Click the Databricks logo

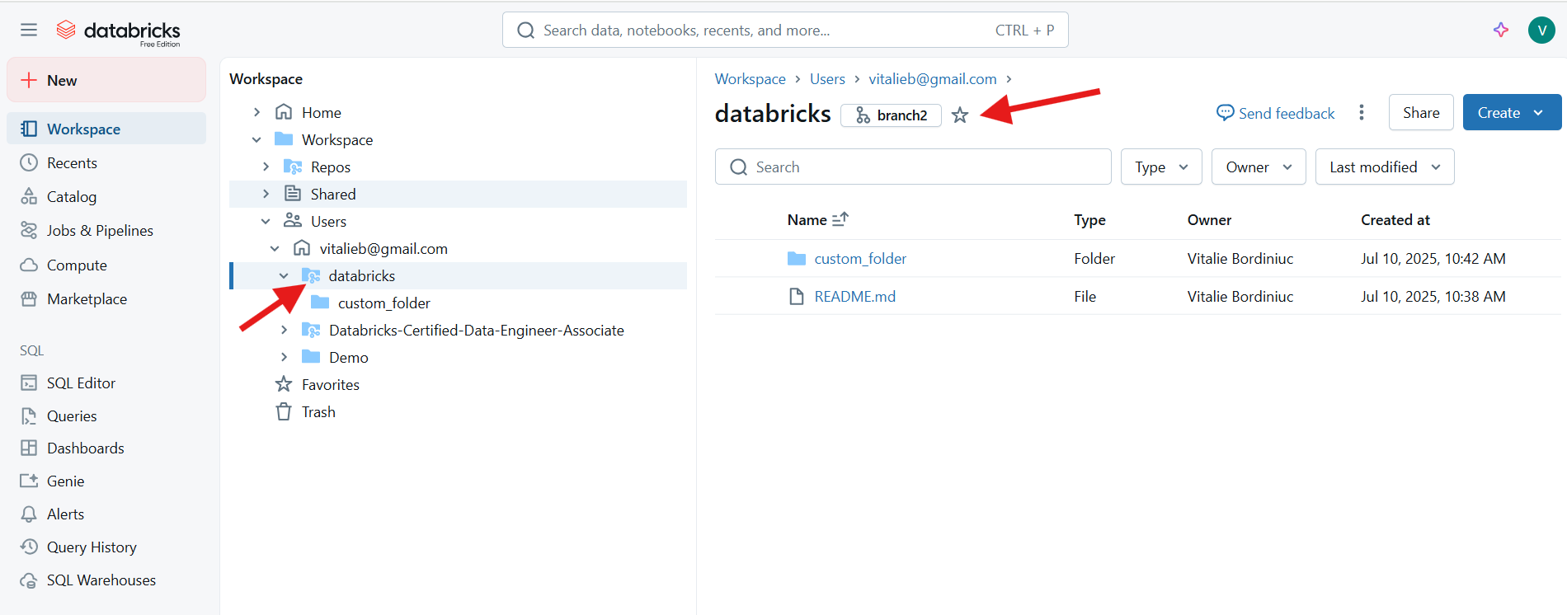119,31
